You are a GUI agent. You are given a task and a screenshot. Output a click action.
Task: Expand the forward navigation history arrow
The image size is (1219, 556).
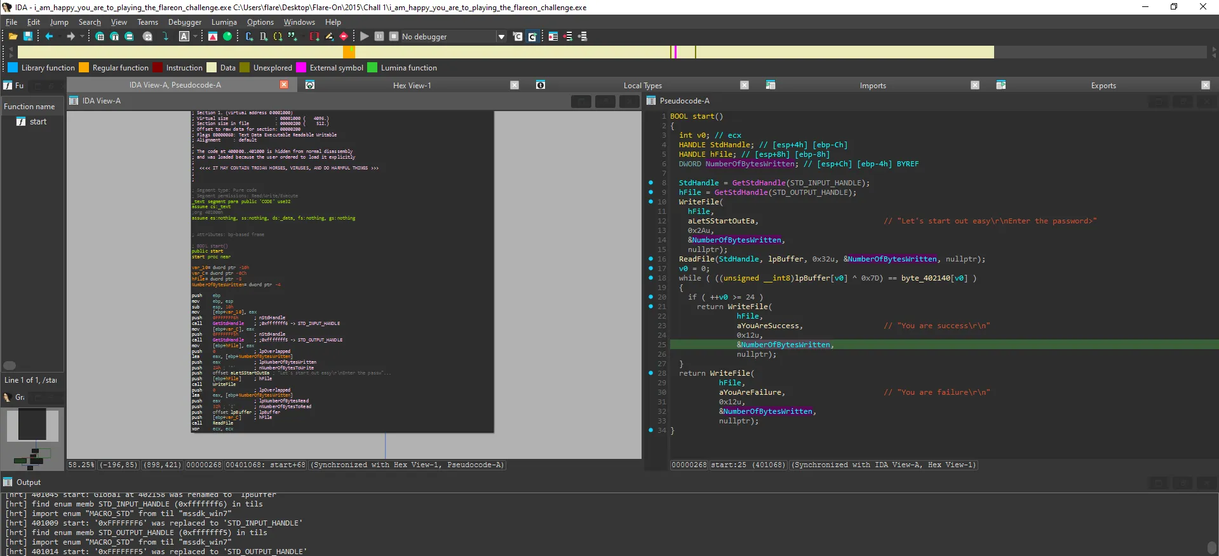[82, 37]
